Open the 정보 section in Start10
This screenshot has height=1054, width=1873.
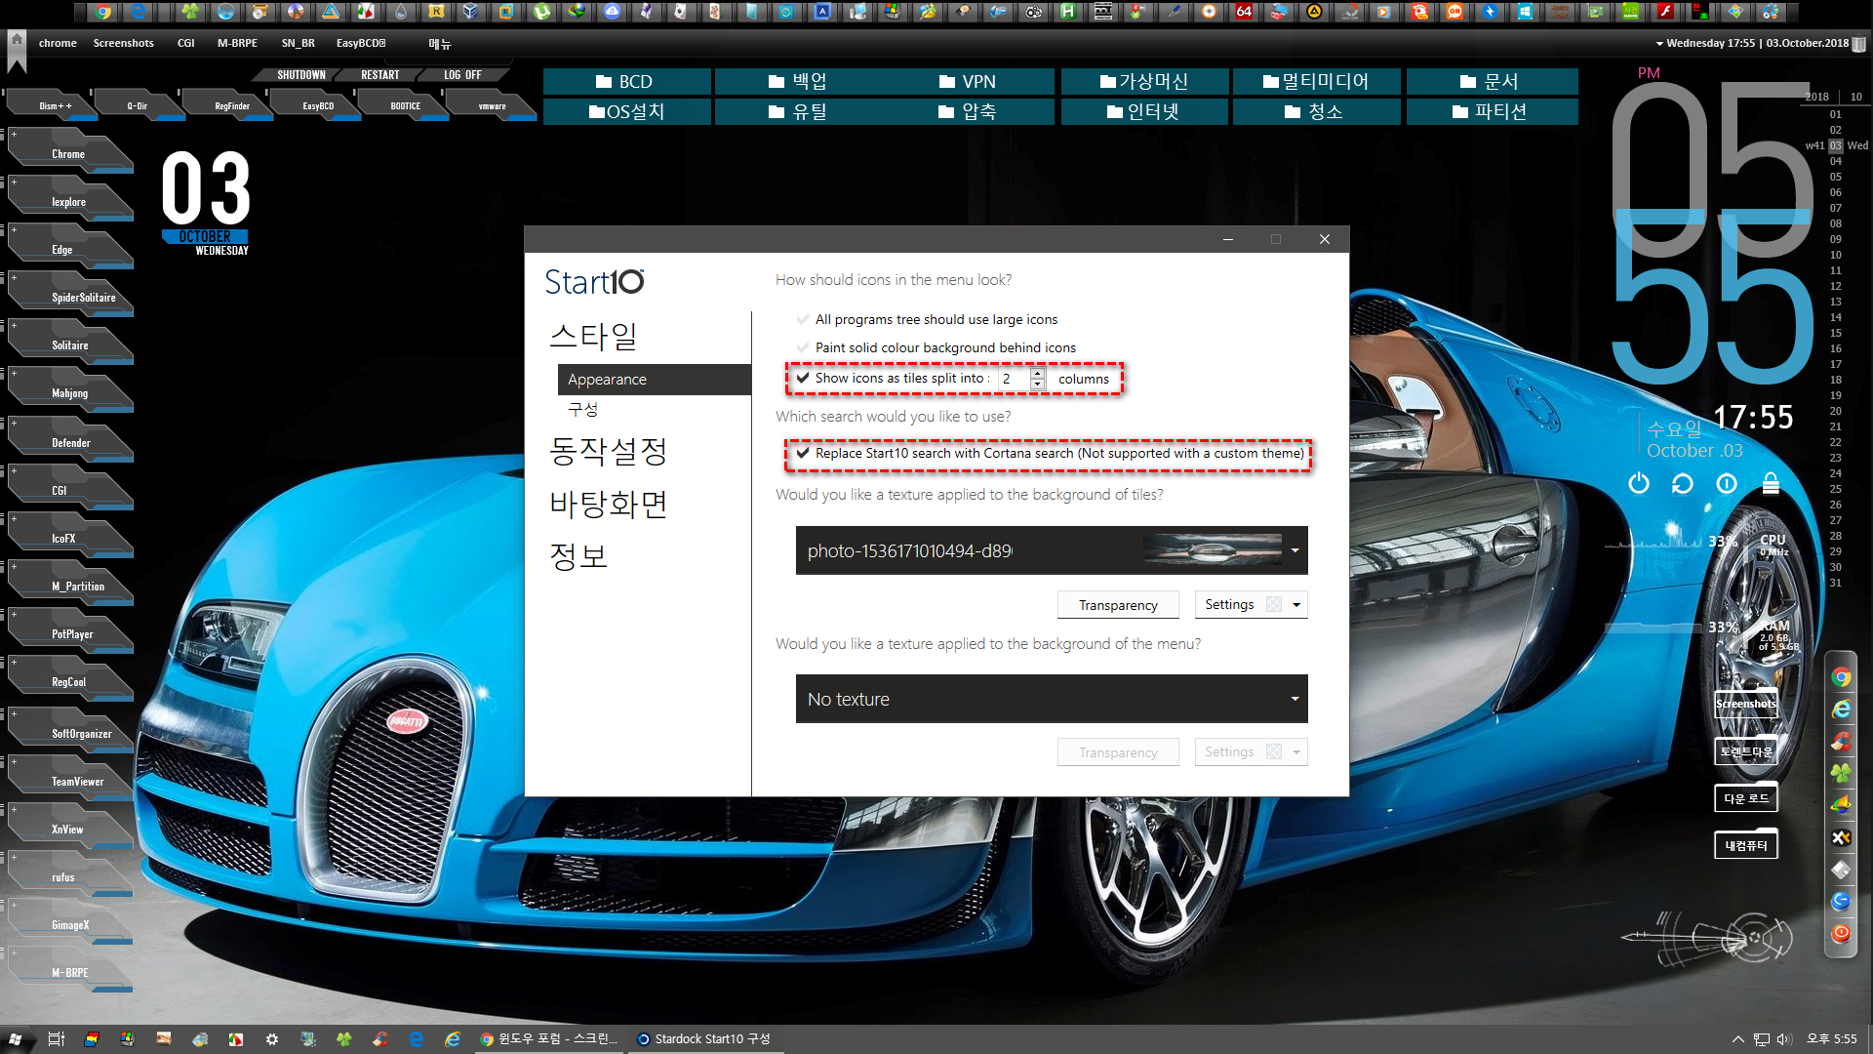click(578, 556)
